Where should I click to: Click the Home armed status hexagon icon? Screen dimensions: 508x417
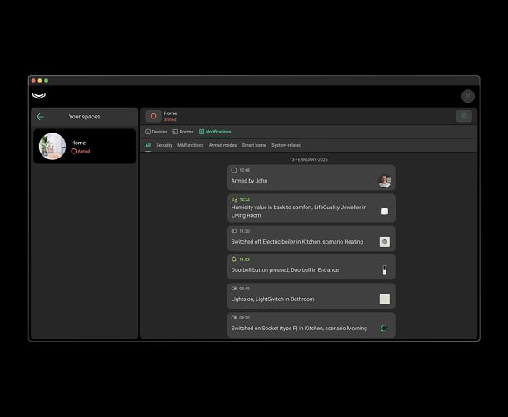pyautogui.click(x=153, y=116)
